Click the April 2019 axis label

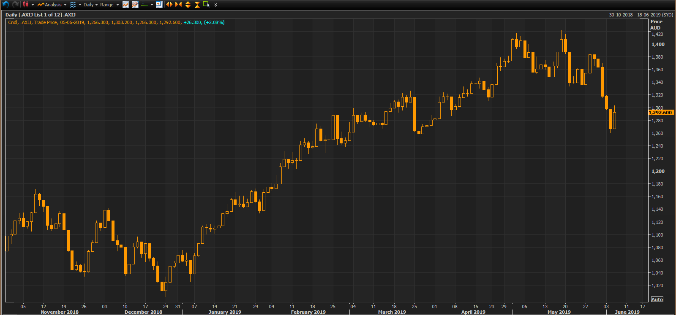click(473, 312)
